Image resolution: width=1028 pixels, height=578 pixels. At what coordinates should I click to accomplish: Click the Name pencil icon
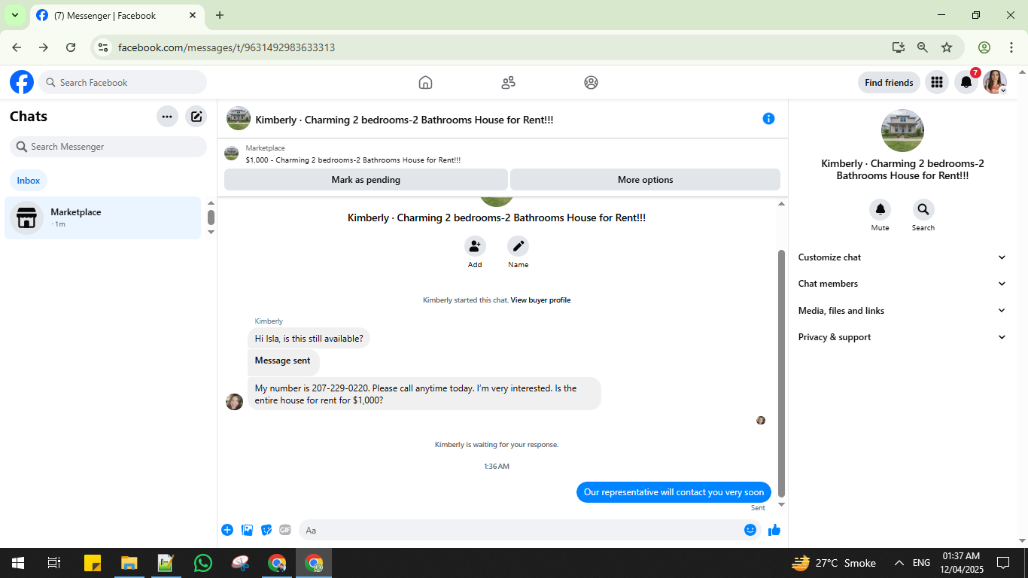pyautogui.click(x=518, y=246)
